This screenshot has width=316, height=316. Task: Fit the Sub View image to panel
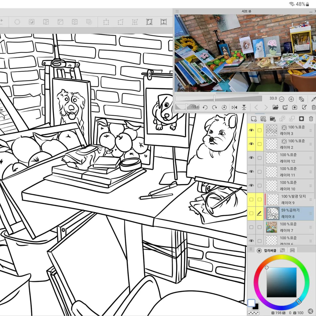[302, 99]
